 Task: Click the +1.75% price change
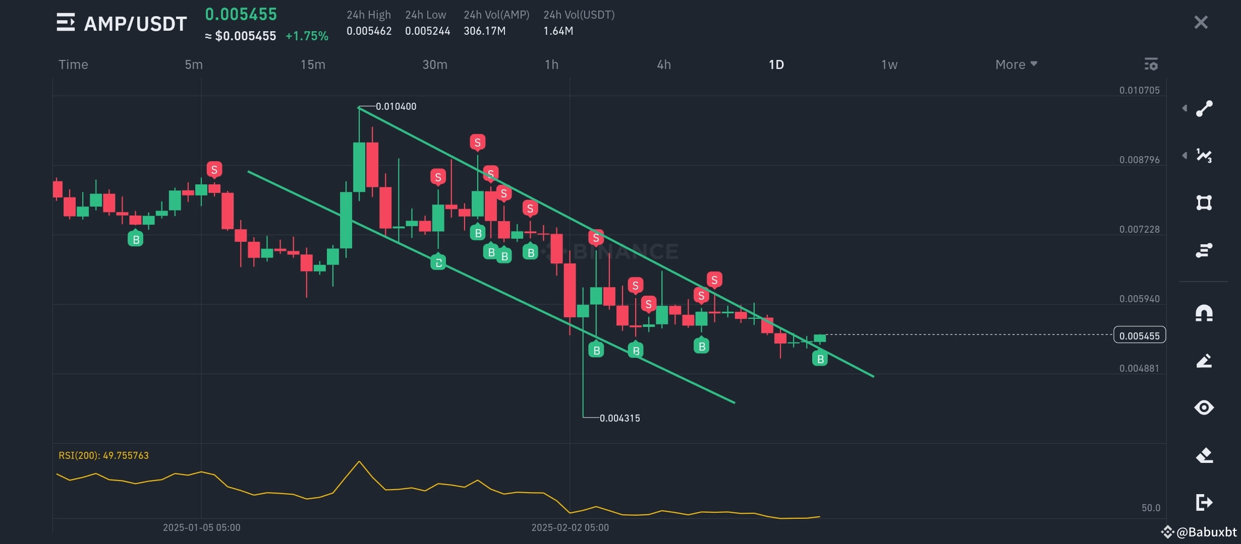tap(307, 36)
